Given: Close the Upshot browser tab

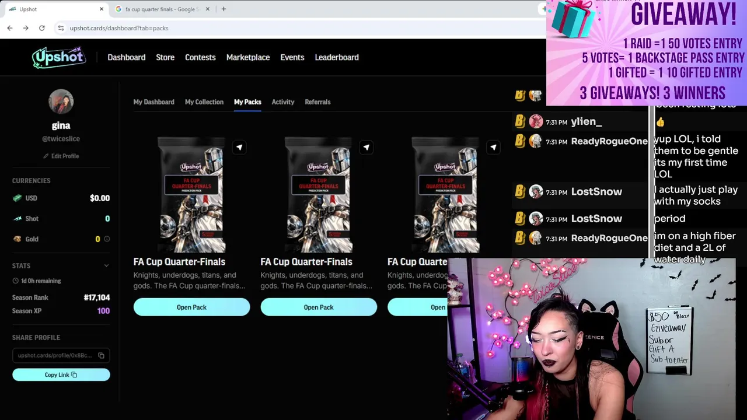Looking at the screenshot, I should click(101, 9).
